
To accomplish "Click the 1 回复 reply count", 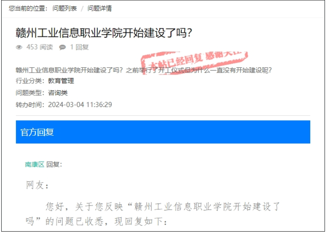I will [80, 47].
